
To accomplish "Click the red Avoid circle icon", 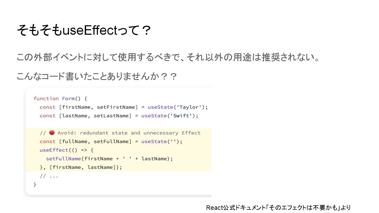I will 52,133.
